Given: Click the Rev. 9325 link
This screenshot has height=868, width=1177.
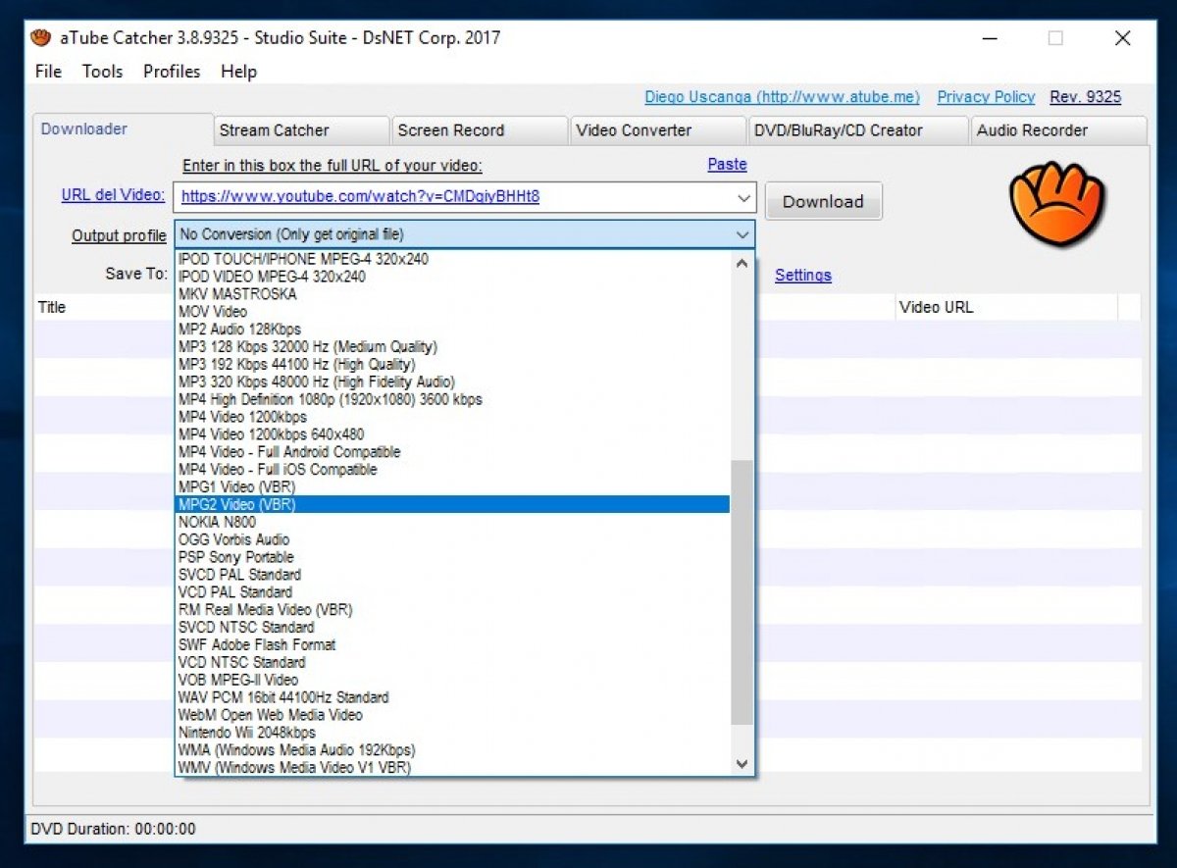Looking at the screenshot, I should (1085, 97).
